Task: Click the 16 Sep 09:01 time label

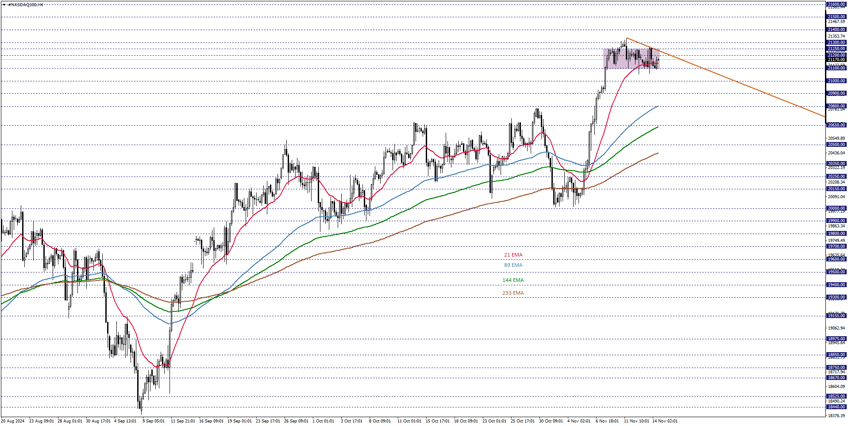Action: pos(212,421)
